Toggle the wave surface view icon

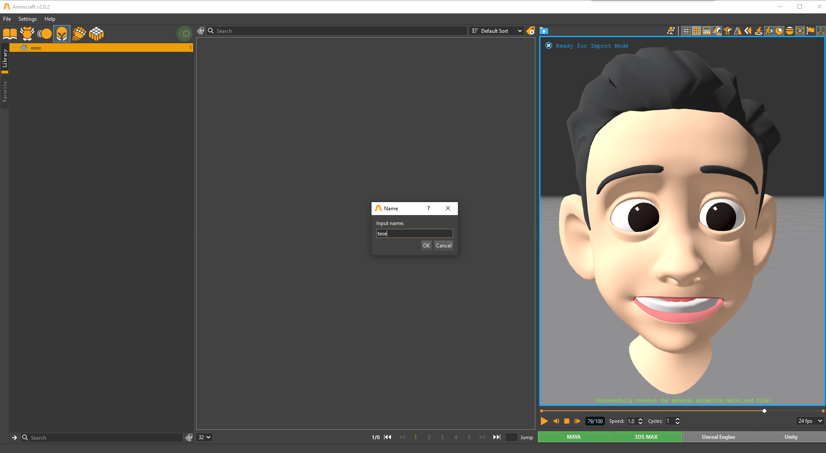coord(717,31)
